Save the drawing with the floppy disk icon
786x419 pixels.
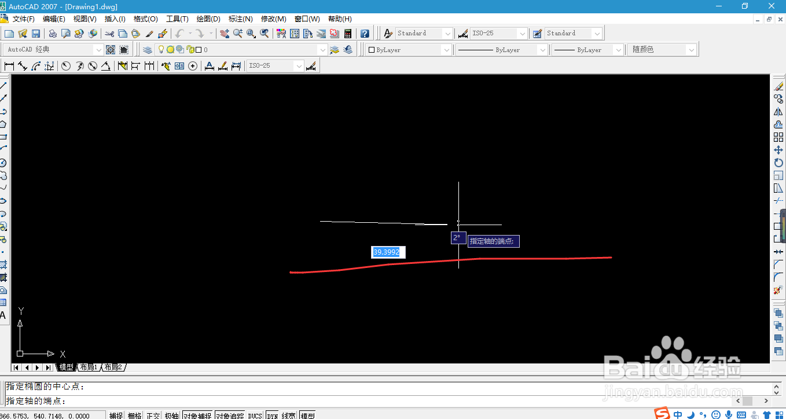(36, 34)
